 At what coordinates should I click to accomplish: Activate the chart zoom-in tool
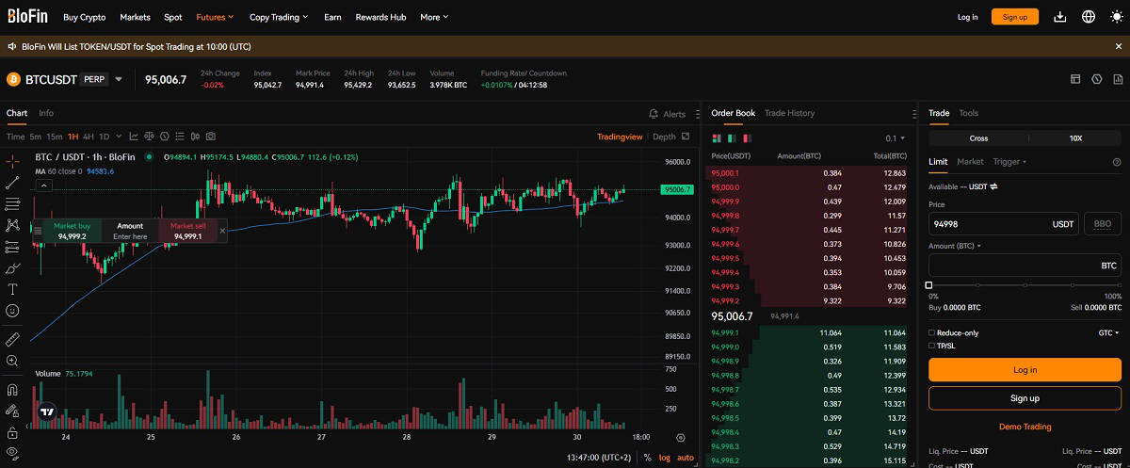pyautogui.click(x=13, y=361)
